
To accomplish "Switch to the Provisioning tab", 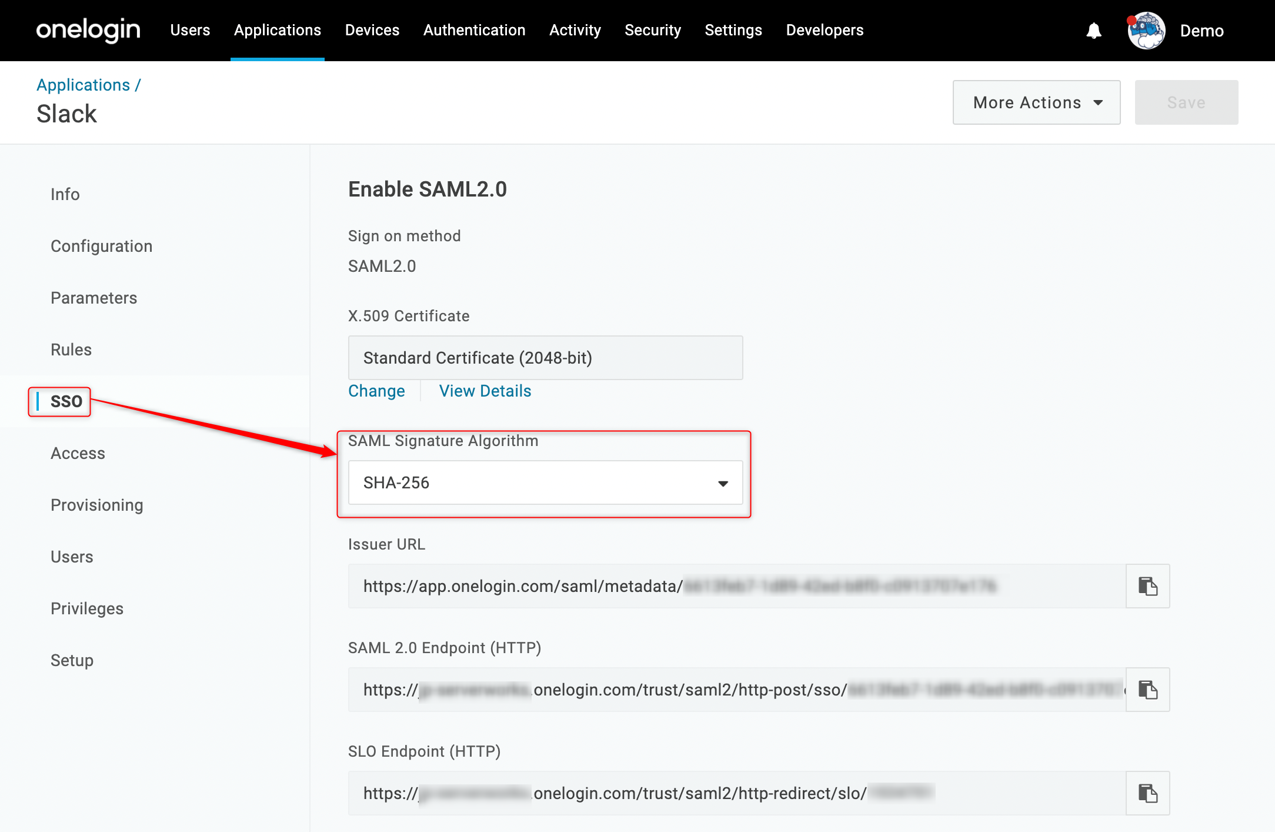I will (x=97, y=505).
